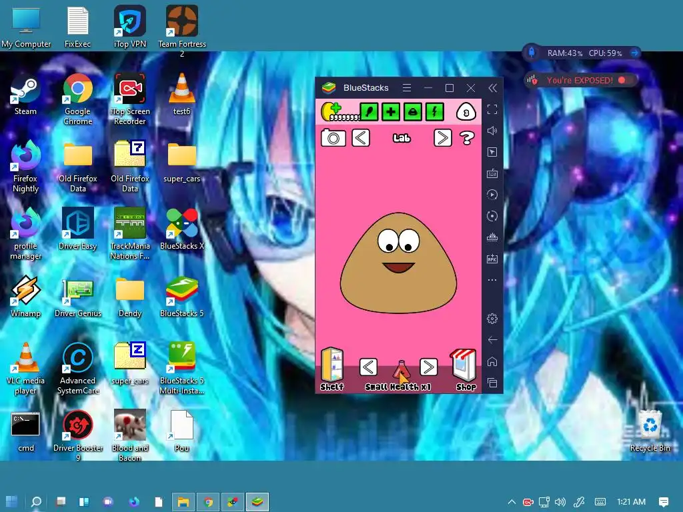Select the Steam desktop icon
The width and height of the screenshot is (683, 512).
[26, 96]
